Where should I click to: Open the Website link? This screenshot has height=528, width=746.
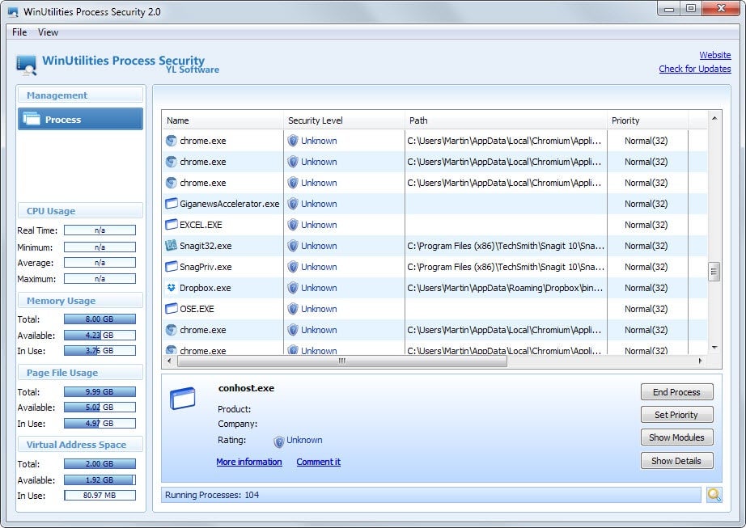click(714, 55)
